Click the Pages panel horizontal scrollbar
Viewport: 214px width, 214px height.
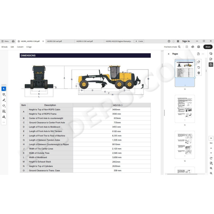click(x=182, y=174)
